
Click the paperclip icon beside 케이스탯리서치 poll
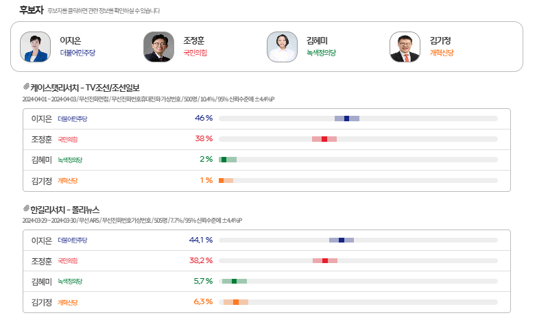26,87
